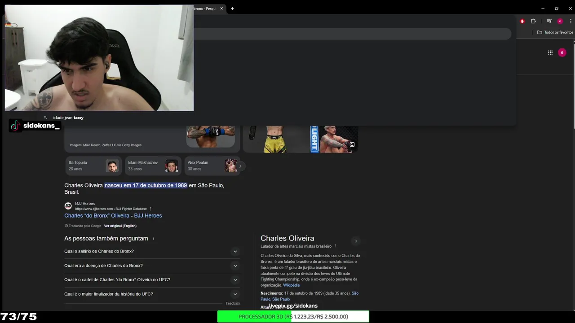The width and height of the screenshot is (575, 323).
Task: Expand Charles Oliveira knowledge panel arrow
Action: (356, 241)
